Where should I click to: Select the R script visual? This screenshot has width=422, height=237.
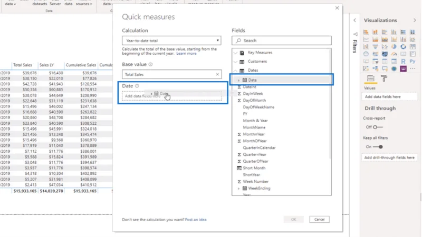(x=403, y=61)
